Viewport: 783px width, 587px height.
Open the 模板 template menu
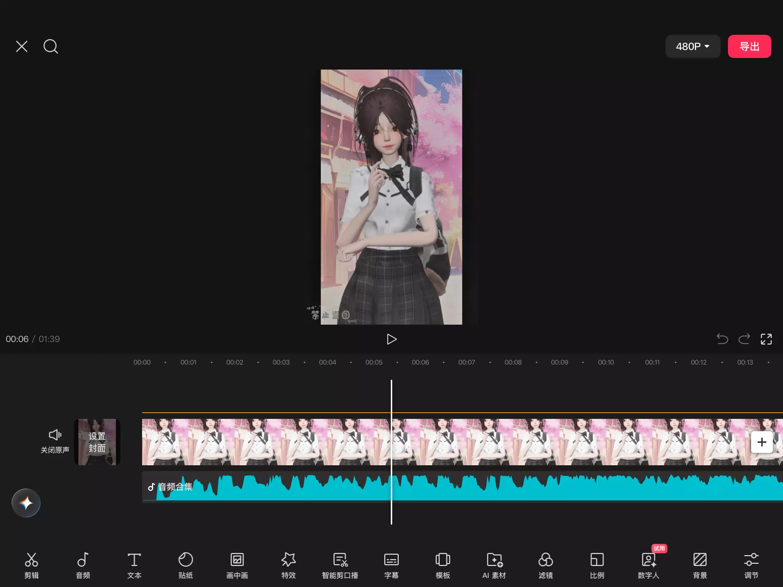[x=443, y=565]
